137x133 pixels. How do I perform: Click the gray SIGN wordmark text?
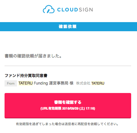point(86,10)
